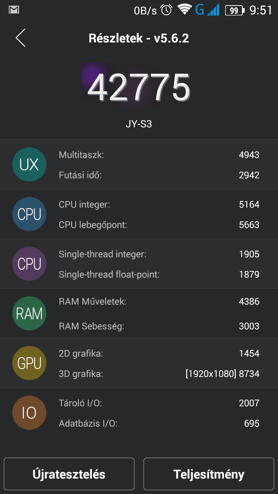This screenshot has width=278, height=494.
Task: Select the blue CPU category icon
Action: [x=29, y=214]
